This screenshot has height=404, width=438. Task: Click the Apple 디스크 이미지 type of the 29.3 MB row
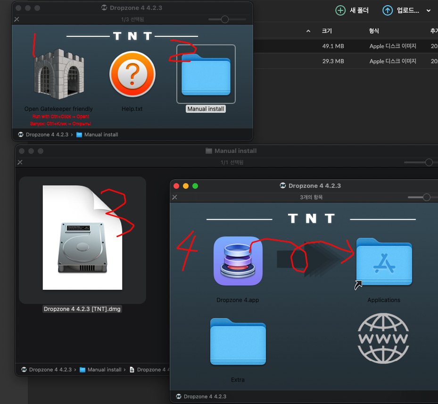[393, 61]
